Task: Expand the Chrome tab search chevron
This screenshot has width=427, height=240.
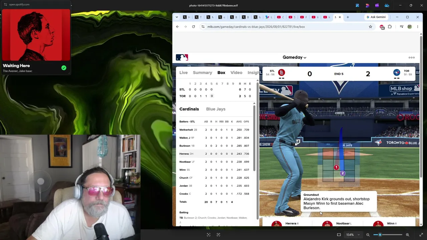Action: [x=177, y=17]
